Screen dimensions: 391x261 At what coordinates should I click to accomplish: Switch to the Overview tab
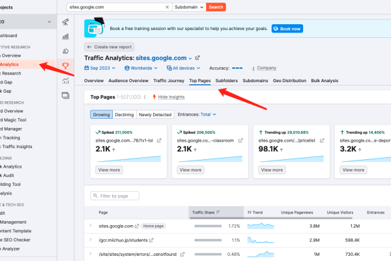[94, 81]
